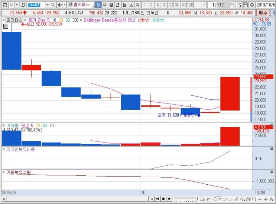Click the magnifier stock search icon
The width and height of the screenshot is (276, 204).
tap(53, 5)
